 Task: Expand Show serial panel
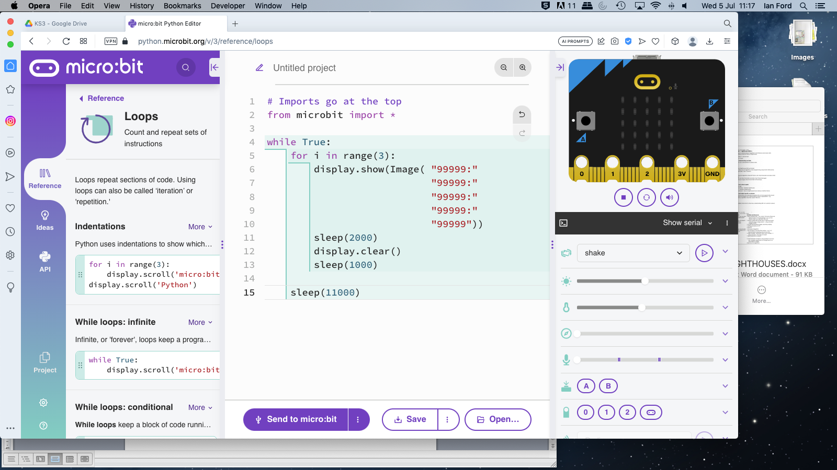687,222
